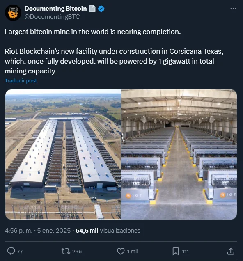243x261 pixels.
Task: Click the Documenting Bitcoin display name
Action: [55, 9]
